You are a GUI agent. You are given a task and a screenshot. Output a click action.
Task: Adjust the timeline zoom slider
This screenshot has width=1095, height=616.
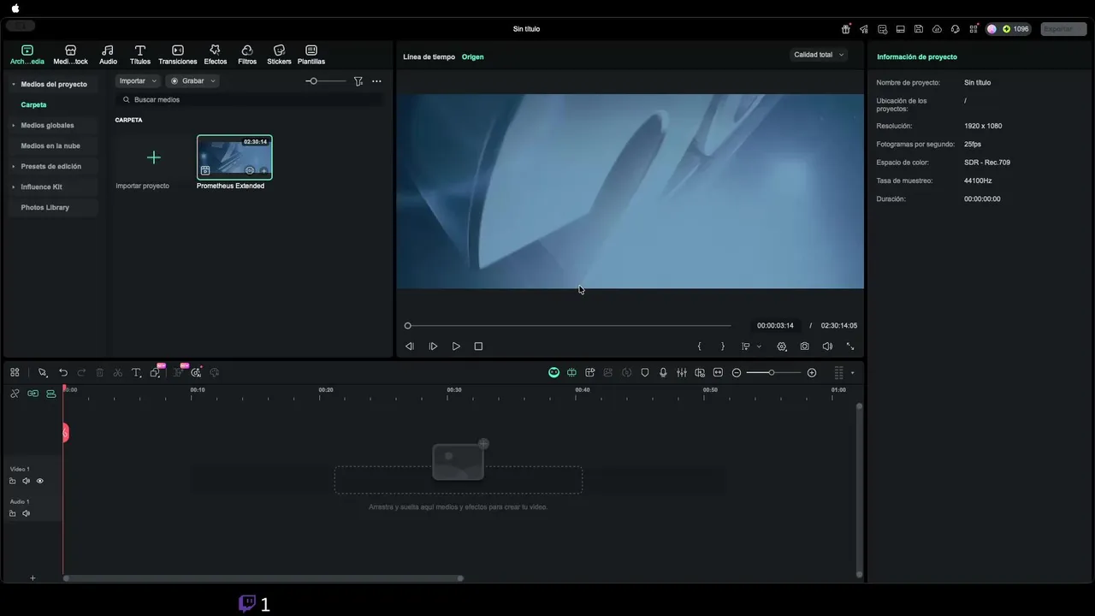773,373
